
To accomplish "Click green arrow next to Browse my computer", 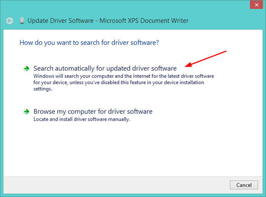I will point(26,112).
